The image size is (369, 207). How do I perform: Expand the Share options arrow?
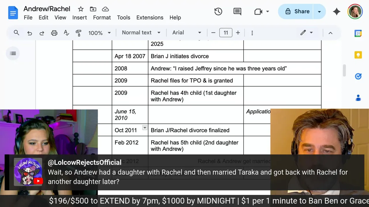click(319, 11)
